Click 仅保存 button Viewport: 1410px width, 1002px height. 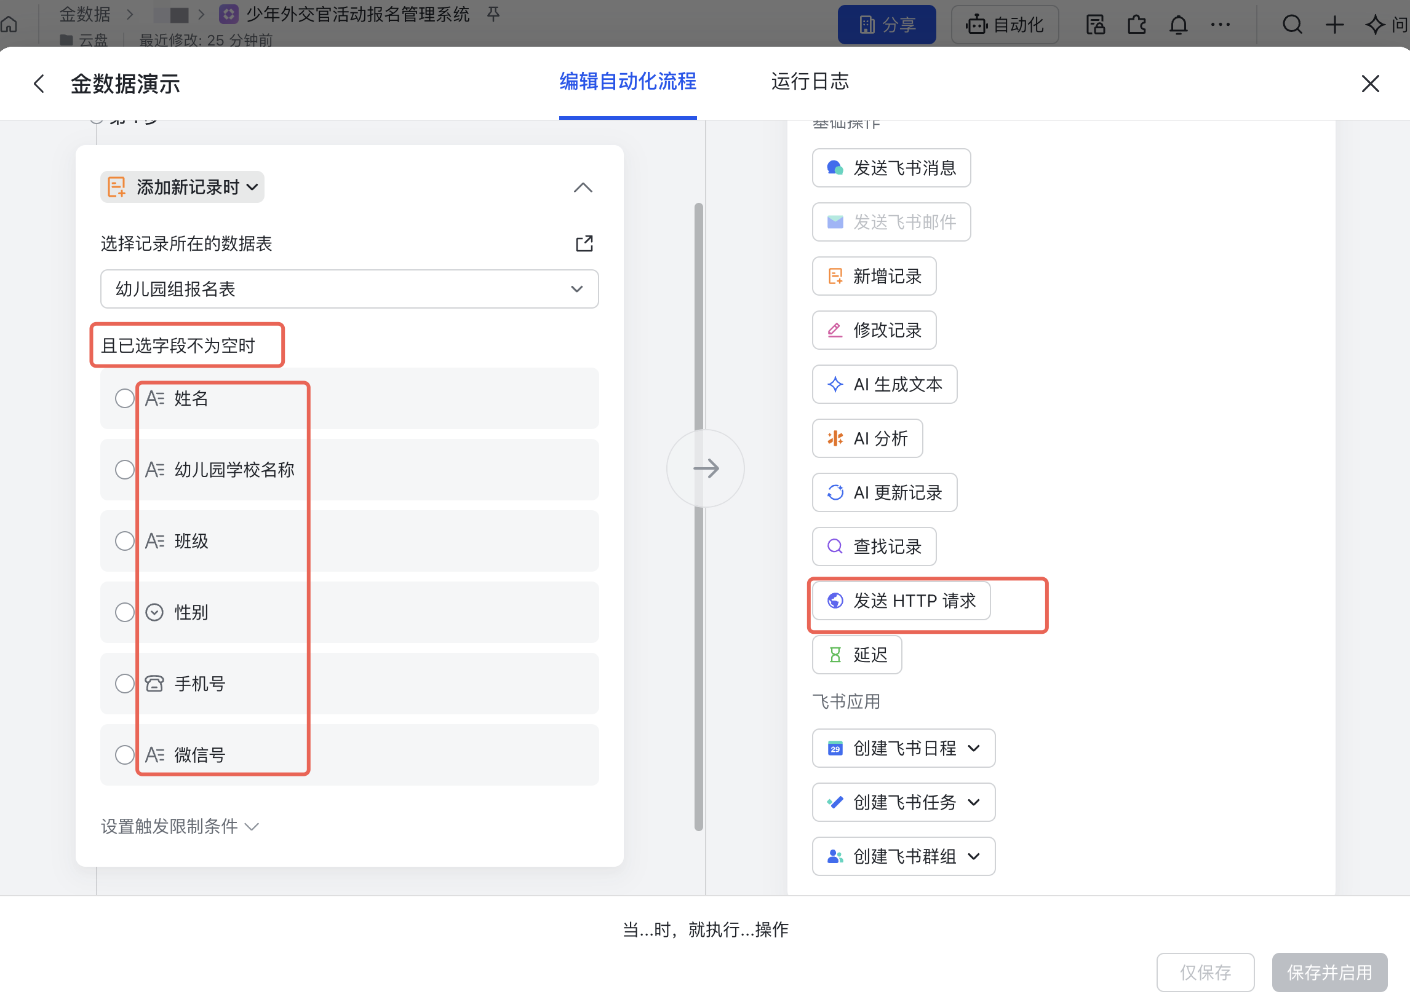click(x=1205, y=972)
